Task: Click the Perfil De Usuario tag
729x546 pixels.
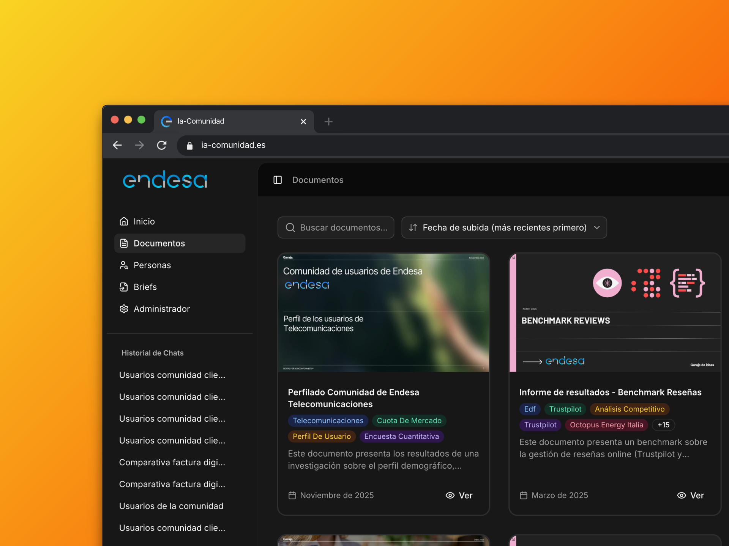Action: (322, 436)
